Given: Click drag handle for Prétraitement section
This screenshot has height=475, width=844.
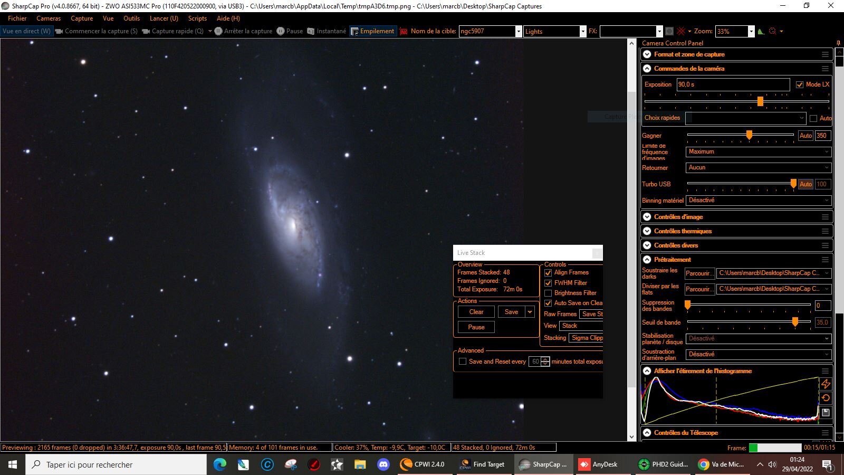Looking at the screenshot, I should (x=825, y=260).
